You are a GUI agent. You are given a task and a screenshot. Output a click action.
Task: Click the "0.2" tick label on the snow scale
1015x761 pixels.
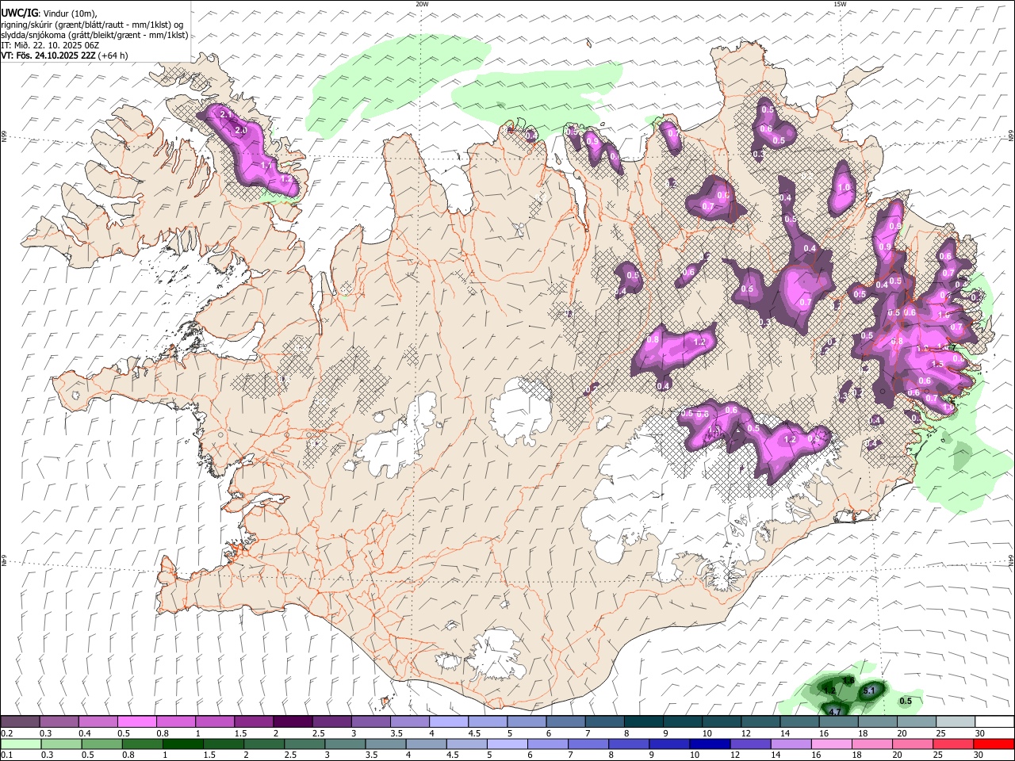click(7, 733)
